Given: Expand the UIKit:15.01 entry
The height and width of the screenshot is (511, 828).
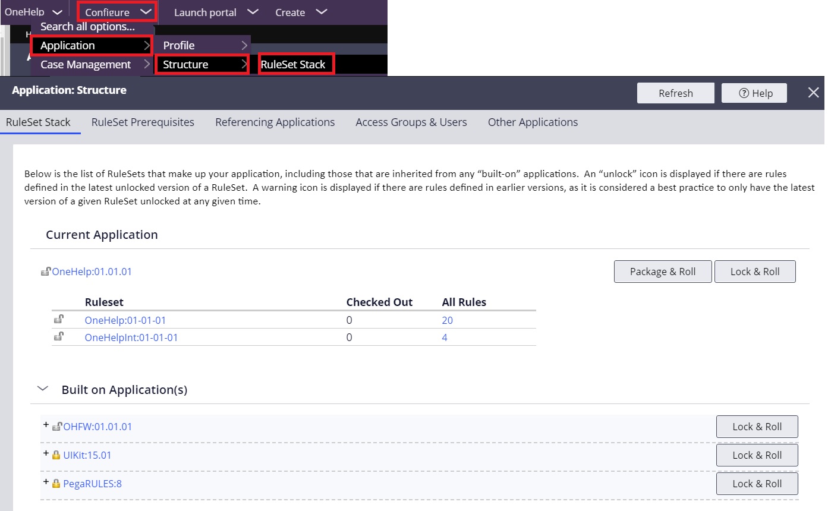Looking at the screenshot, I should click(x=46, y=452).
